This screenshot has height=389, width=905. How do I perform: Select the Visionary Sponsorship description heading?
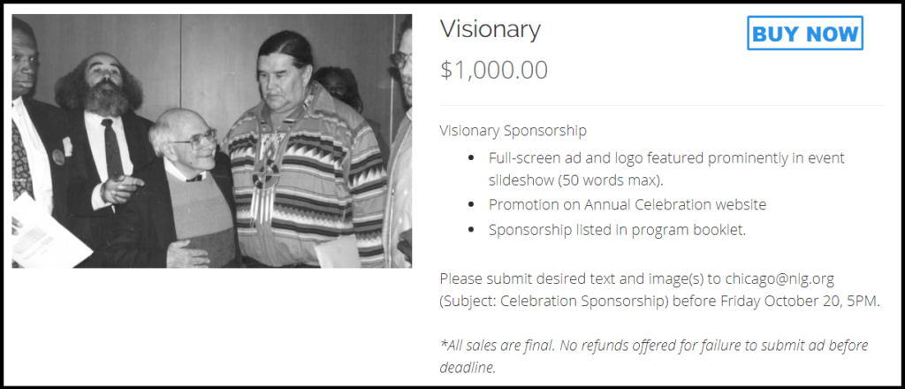pos(513,131)
